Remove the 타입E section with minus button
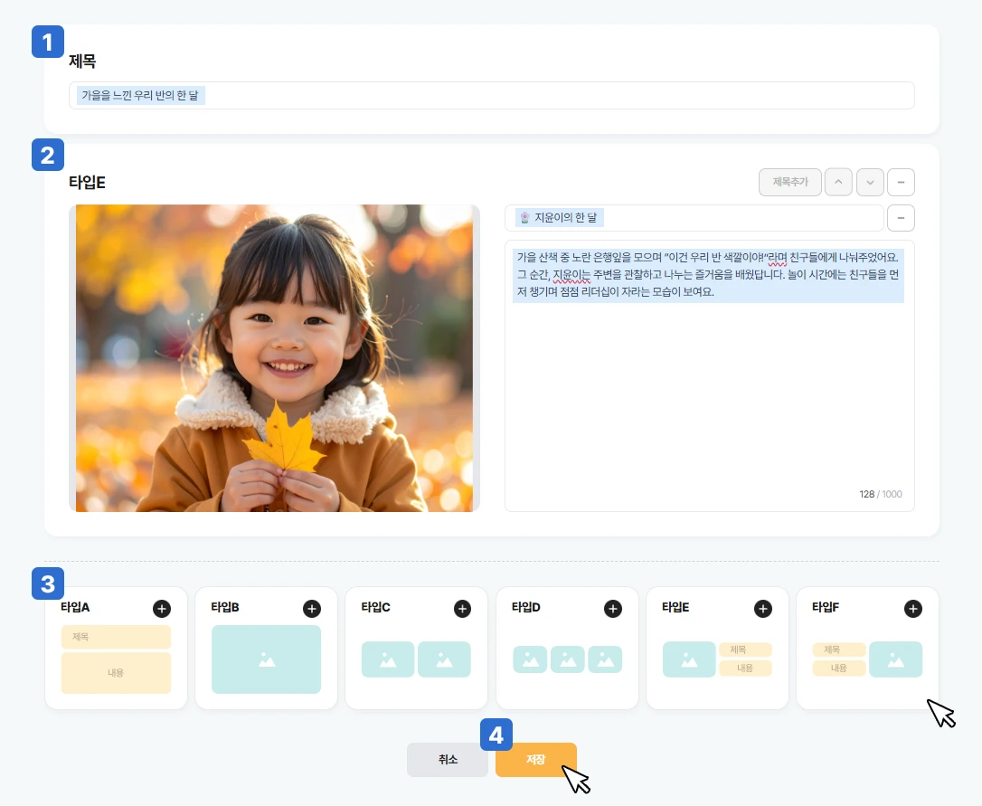Image resolution: width=982 pixels, height=806 pixels. (x=901, y=183)
